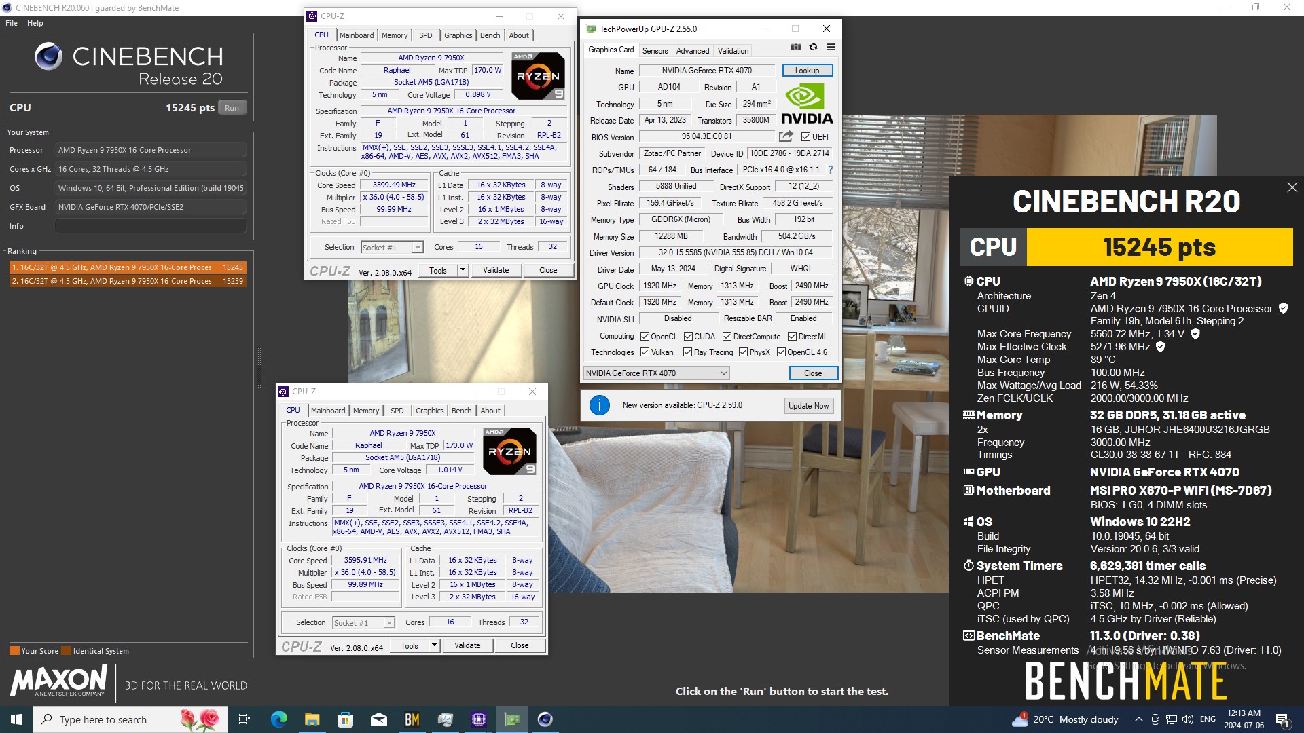
Task: Click the blue info icon in update bar
Action: click(599, 405)
